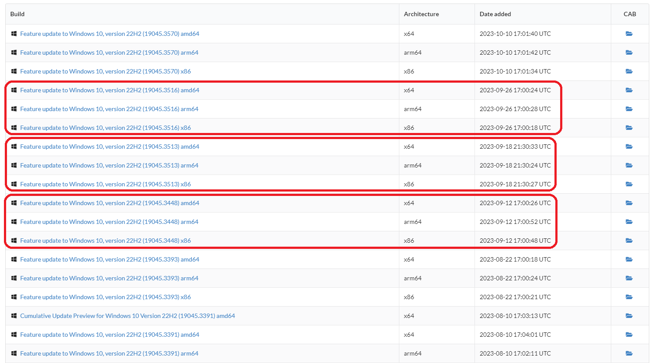The height and width of the screenshot is (363, 665).
Task: Open CAB folder icon for 19045.3448 amd64 row
Action: [629, 203]
